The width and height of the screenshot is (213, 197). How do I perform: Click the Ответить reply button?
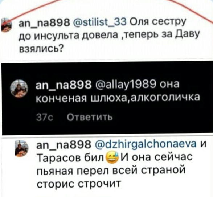pos(90,117)
